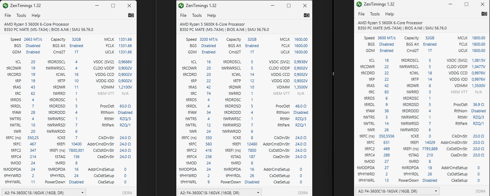This screenshot has height=196, width=490.
Task: Open the Tools menu in the middle window
Action: (x=197, y=15)
